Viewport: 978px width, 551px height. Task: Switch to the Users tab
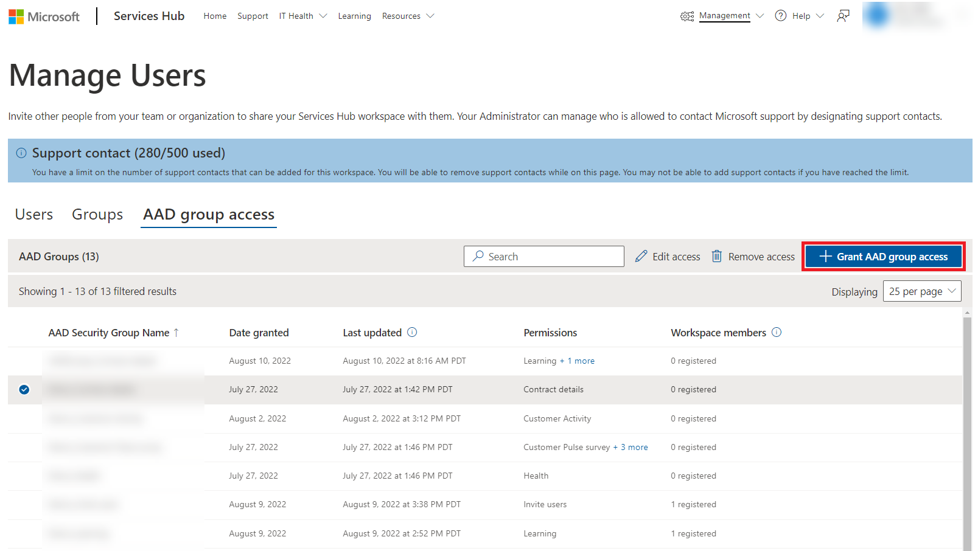click(34, 215)
